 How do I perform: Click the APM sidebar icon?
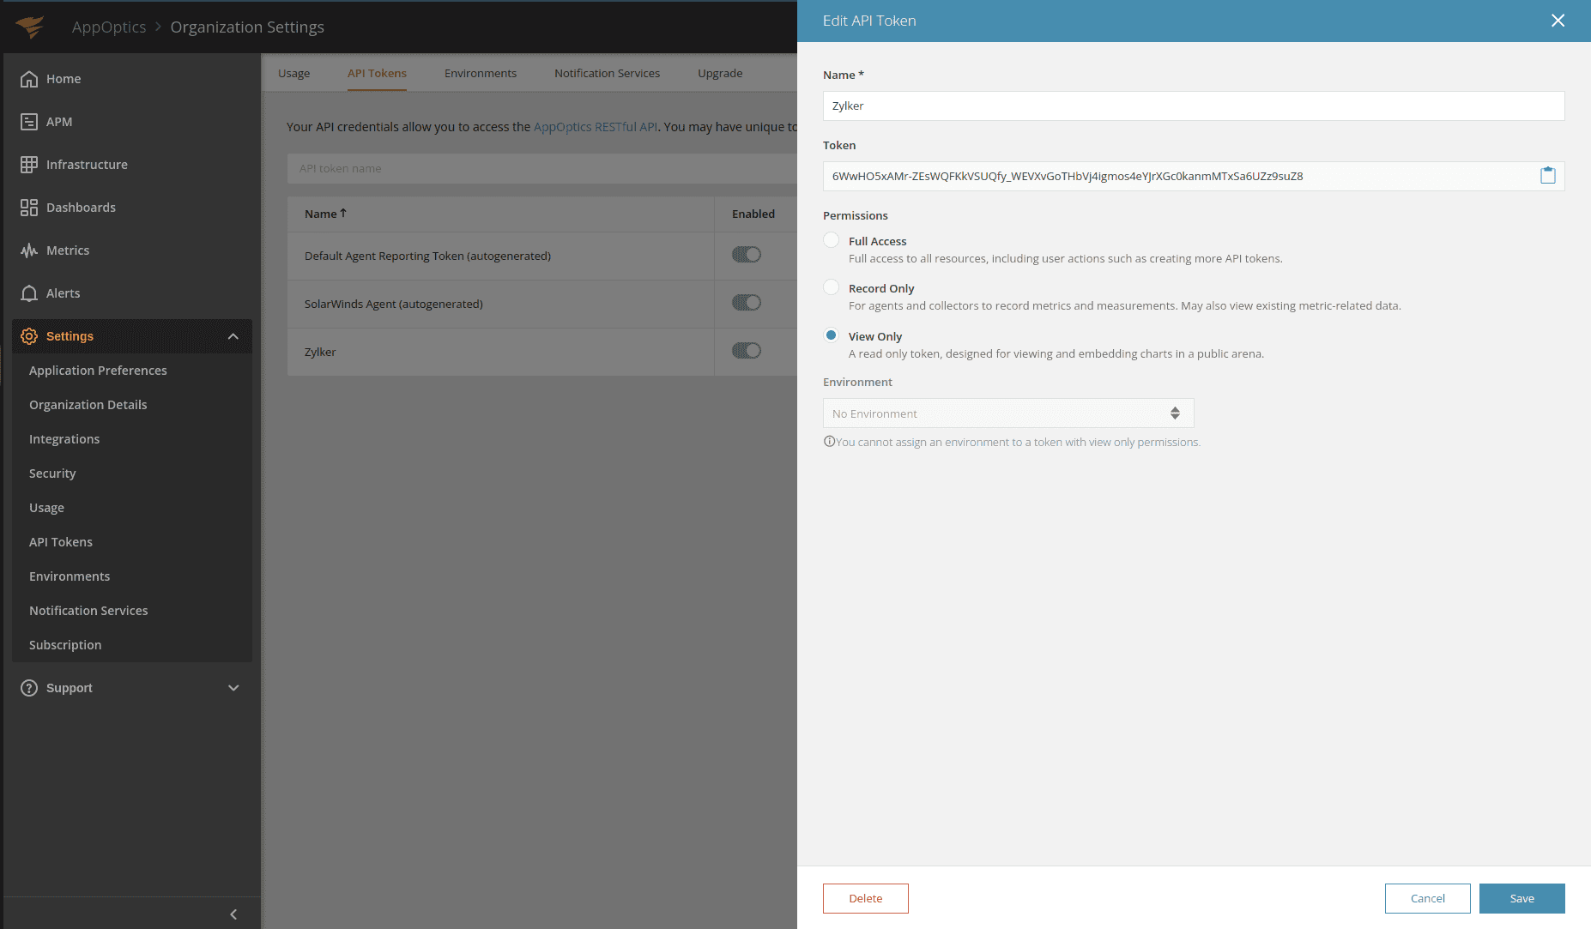coord(29,122)
